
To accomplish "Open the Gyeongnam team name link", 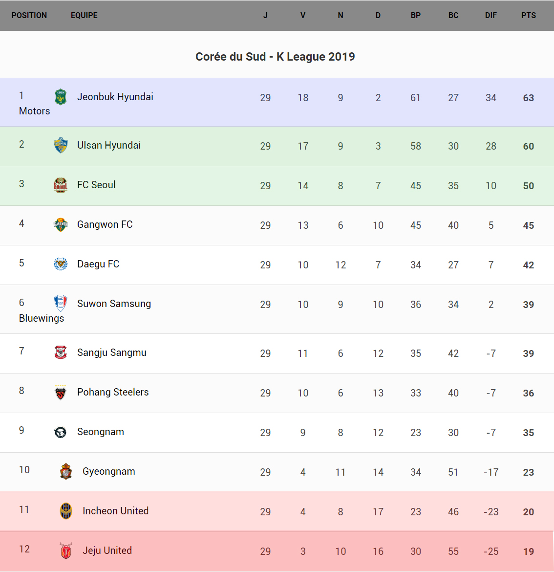I will (109, 471).
